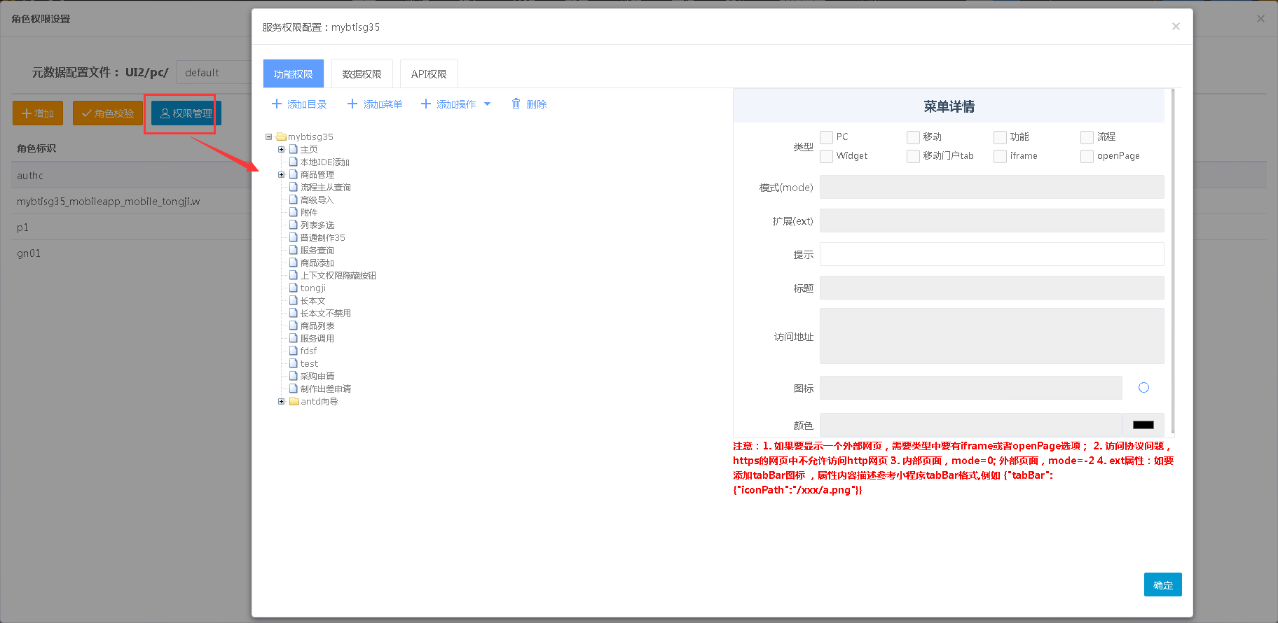Viewport: 1278px width, 623px height.
Task: Click the black color swatch
Action: (x=1143, y=425)
